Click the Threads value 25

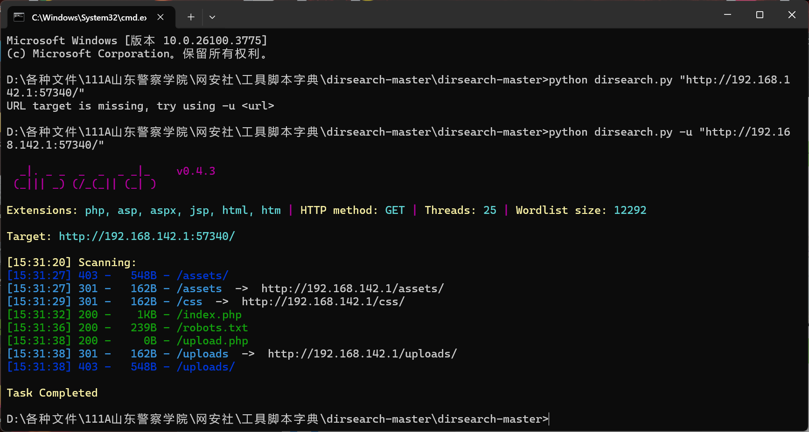490,210
